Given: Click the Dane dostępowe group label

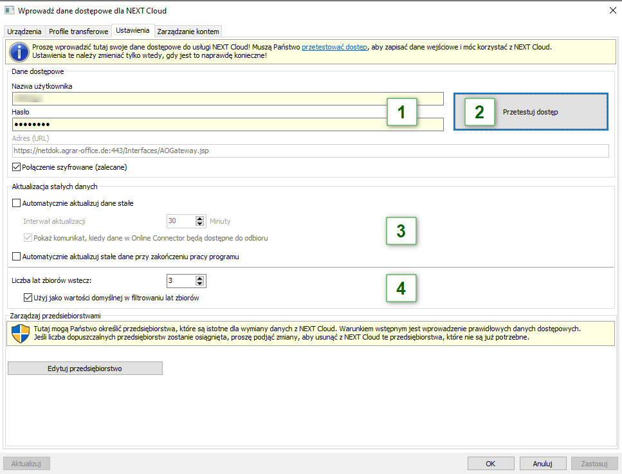Looking at the screenshot, I should pos(38,71).
